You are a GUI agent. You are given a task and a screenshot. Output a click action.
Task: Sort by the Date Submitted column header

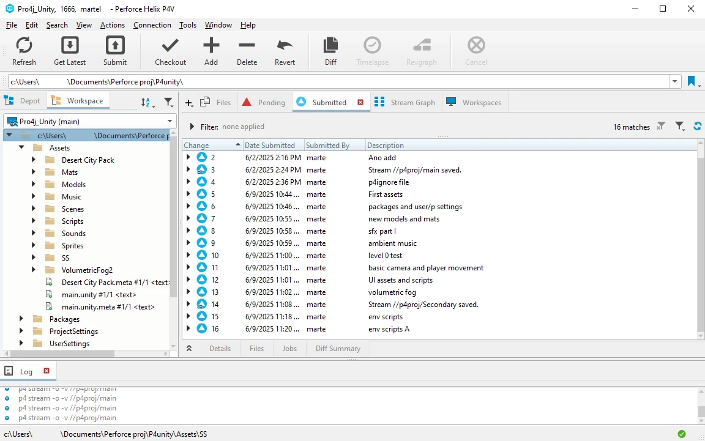(274, 145)
